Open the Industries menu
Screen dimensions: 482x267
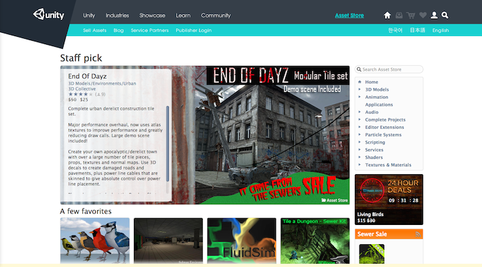117,15
